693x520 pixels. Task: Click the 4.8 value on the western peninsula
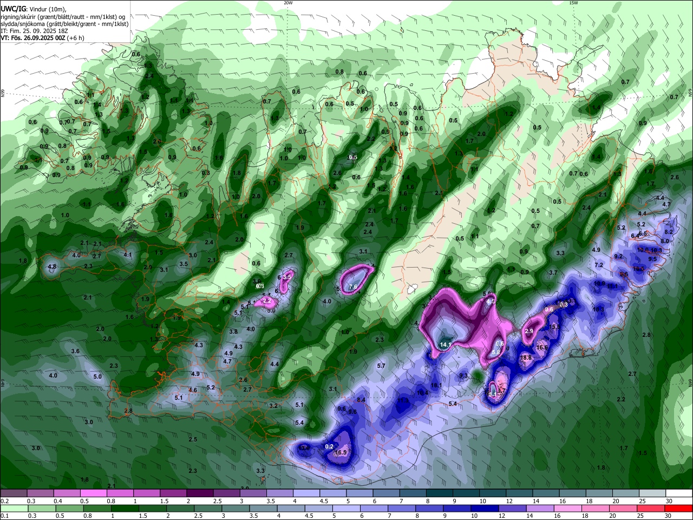52,267
